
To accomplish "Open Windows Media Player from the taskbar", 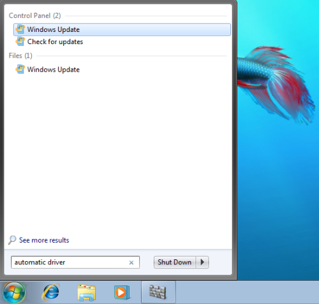I will (x=122, y=293).
